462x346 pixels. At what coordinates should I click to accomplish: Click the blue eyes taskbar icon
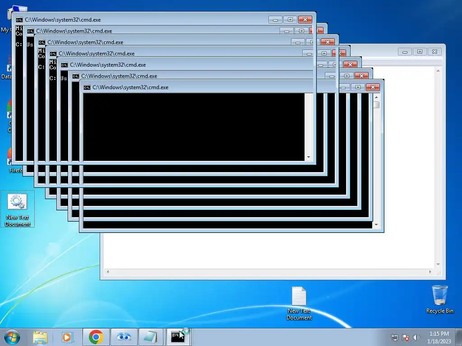click(124, 337)
